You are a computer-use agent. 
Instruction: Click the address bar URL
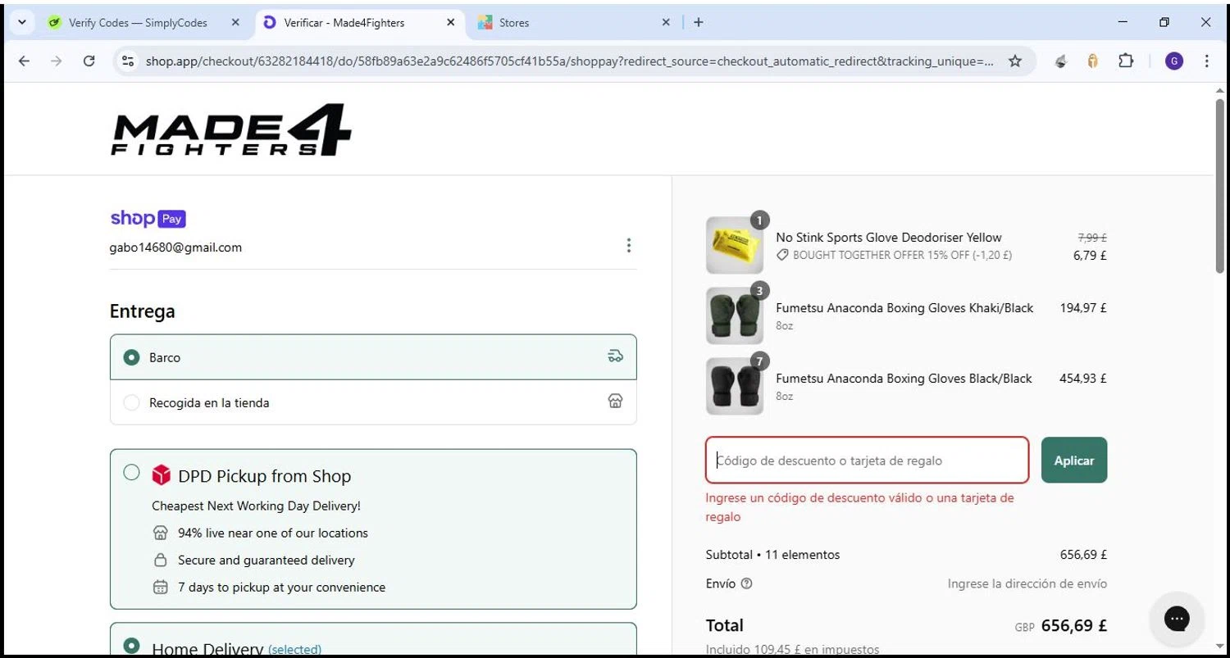(570, 61)
